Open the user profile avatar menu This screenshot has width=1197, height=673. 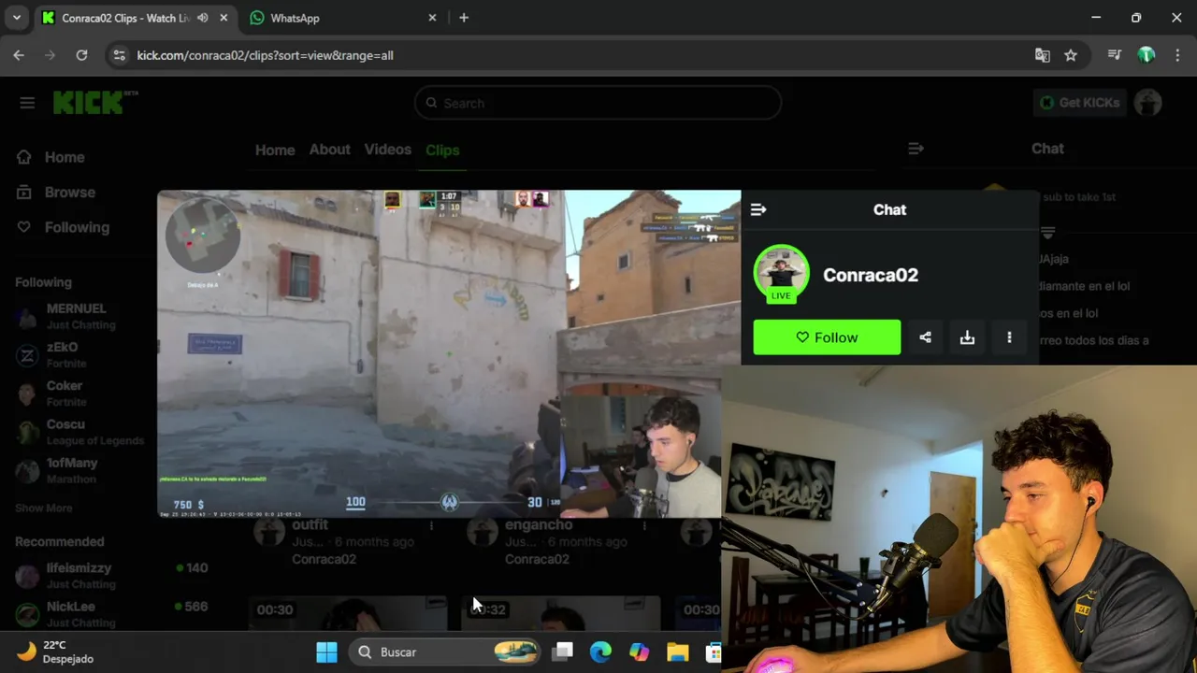click(x=1147, y=103)
